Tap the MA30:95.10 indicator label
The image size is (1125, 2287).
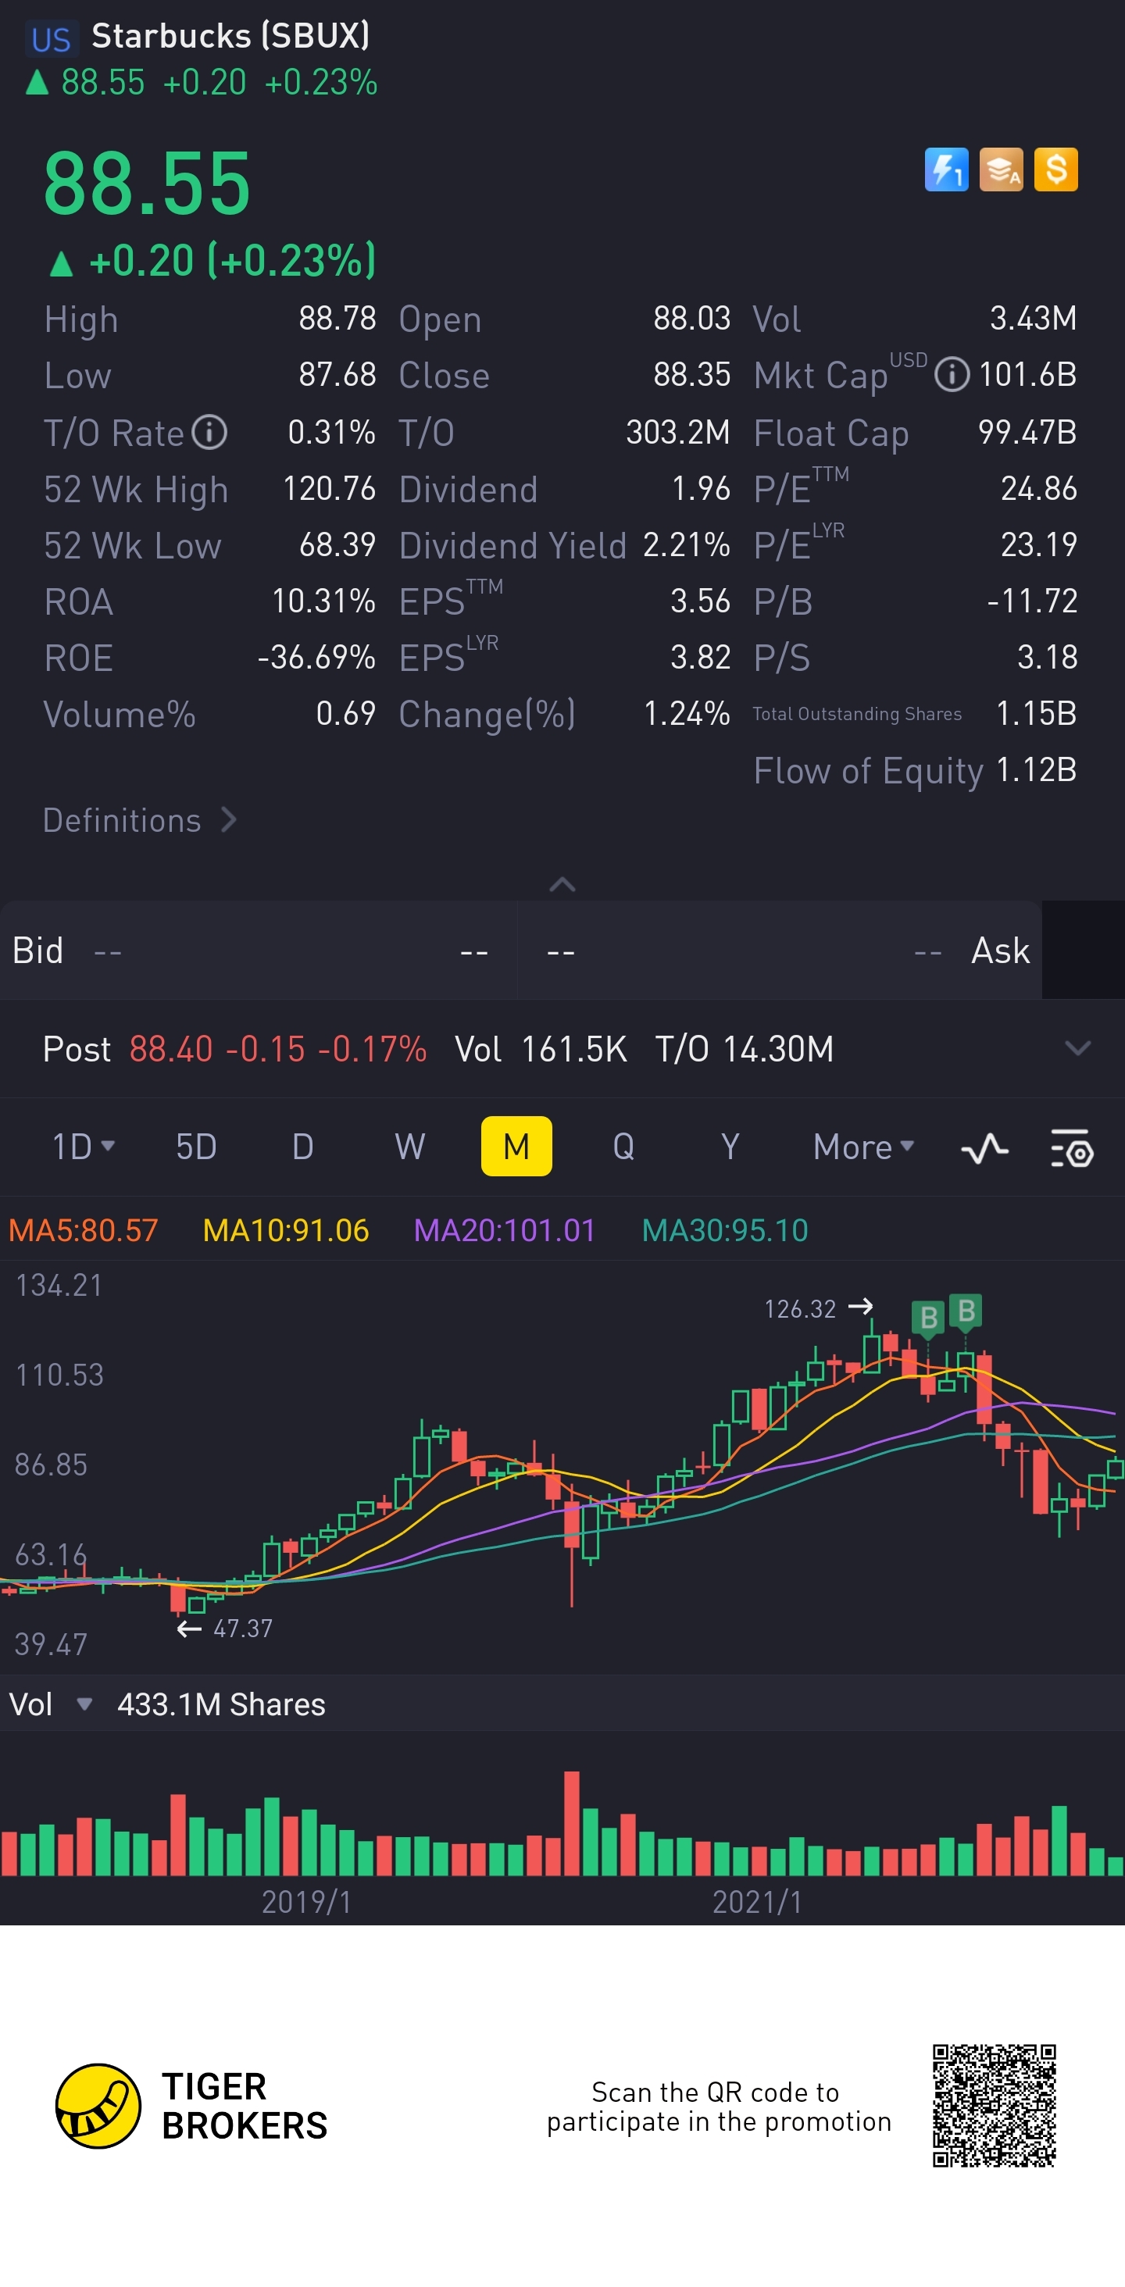[724, 1230]
